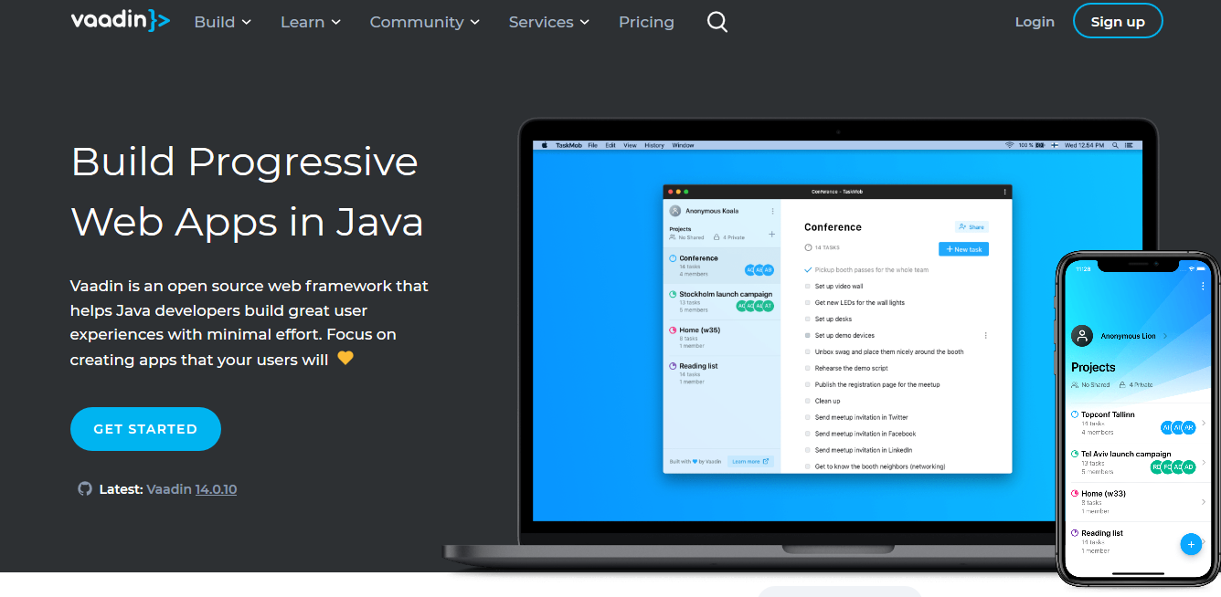
Task: Open the notification center icon in laptop menu bar
Action: (x=1130, y=145)
